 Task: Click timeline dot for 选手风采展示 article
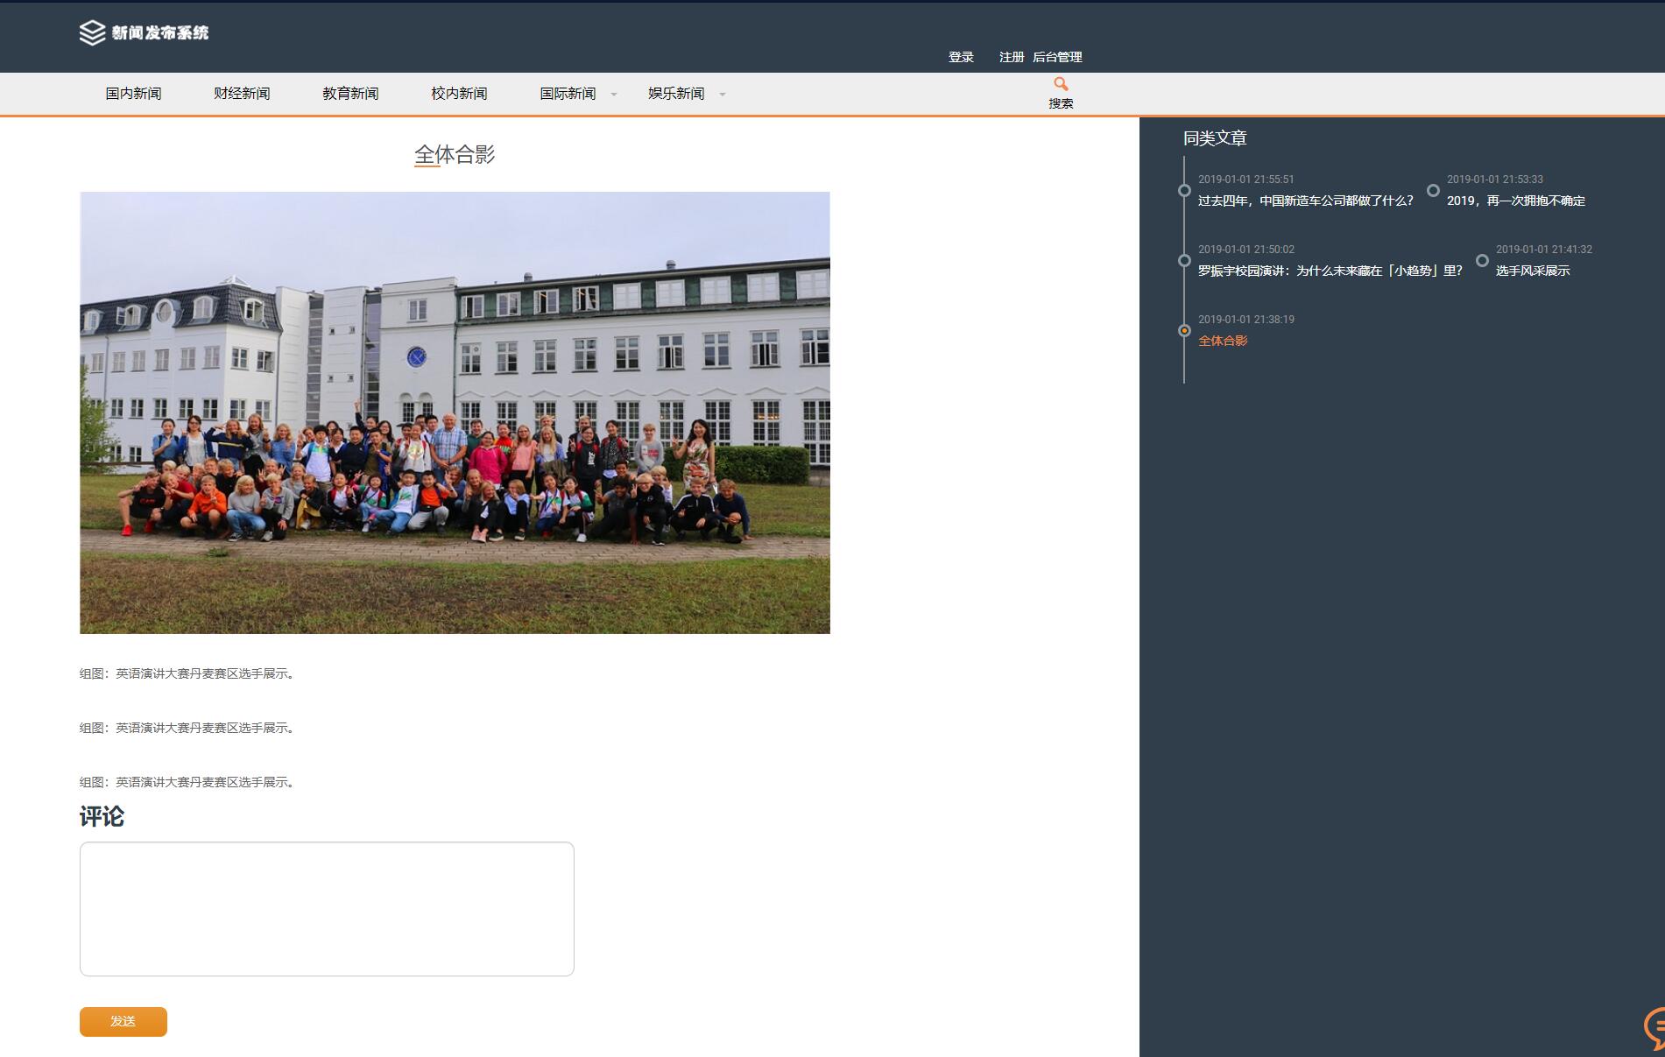tap(1482, 261)
